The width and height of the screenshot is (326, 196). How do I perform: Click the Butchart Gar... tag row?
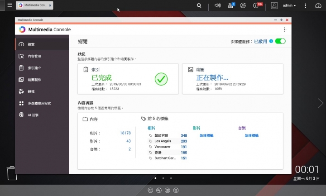coord(168,158)
